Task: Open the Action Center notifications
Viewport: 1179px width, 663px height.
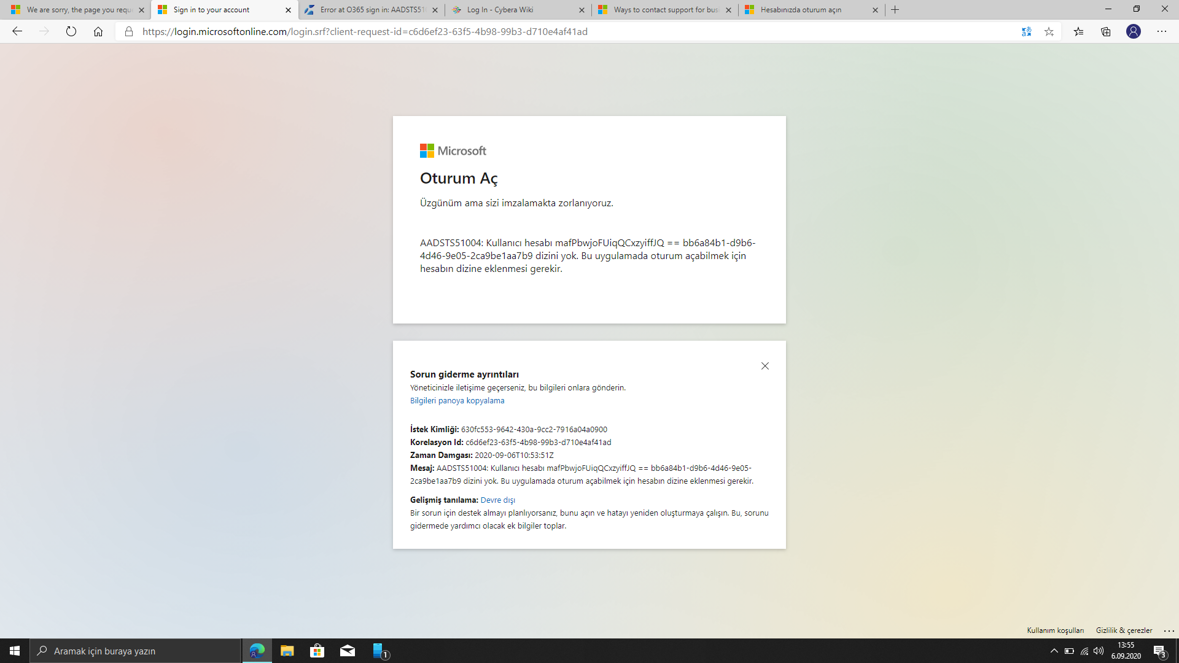Action: tap(1160, 651)
